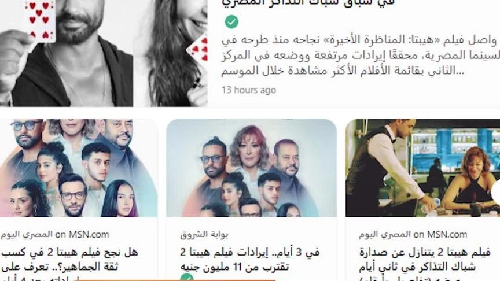Click the snippet line الثاني بقائمة الأفلام الأكثر مشاهدة
The height and width of the screenshot is (281, 500).
click(x=343, y=71)
